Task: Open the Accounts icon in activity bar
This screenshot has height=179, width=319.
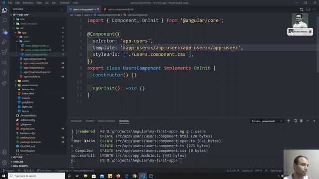Action: click(x=4, y=152)
